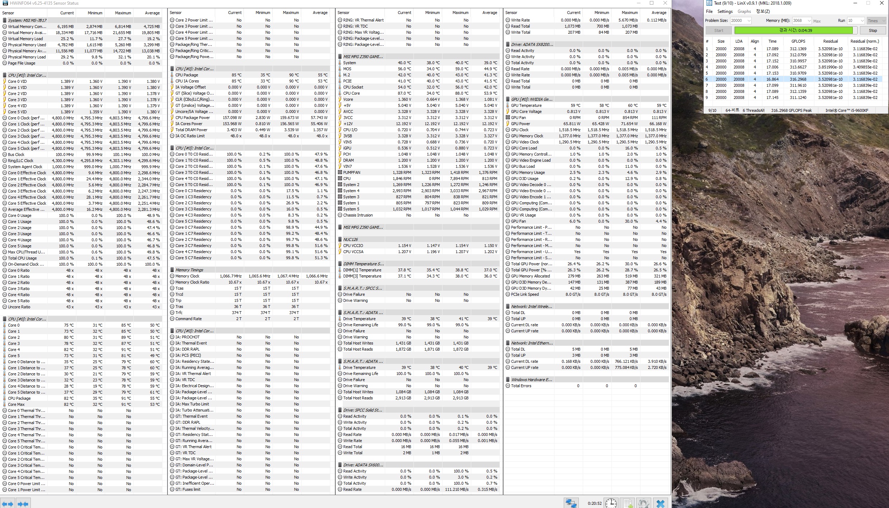Reset the elapsed time clock icon

pyautogui.click(x=611, y=503)
